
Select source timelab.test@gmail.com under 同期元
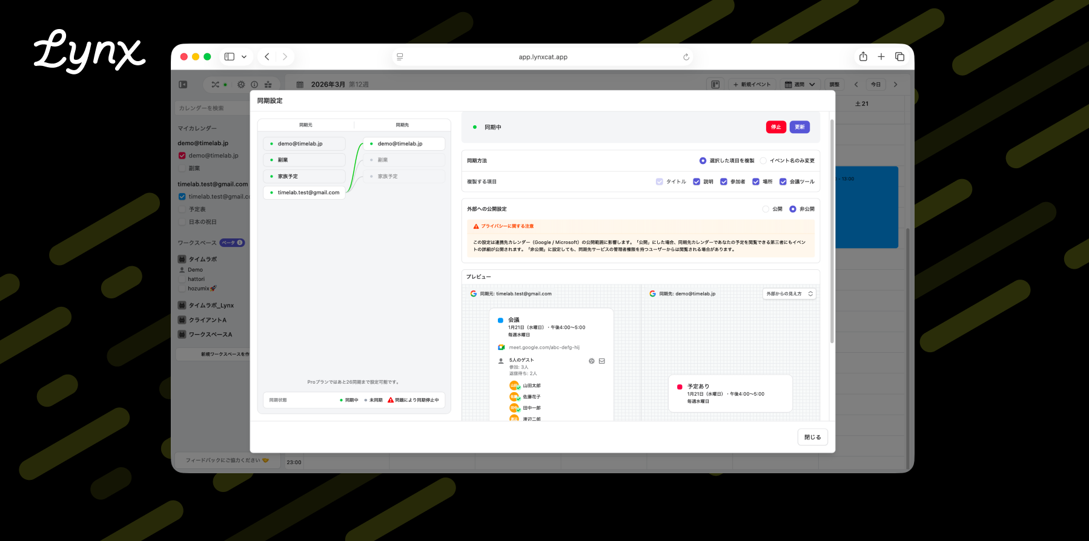tap(304, 193)
